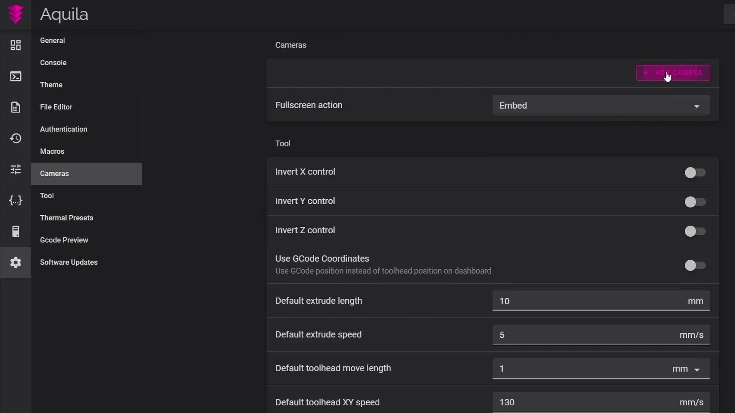
Task: Turn on Invert Z control
Action: (x=695, y=231)
